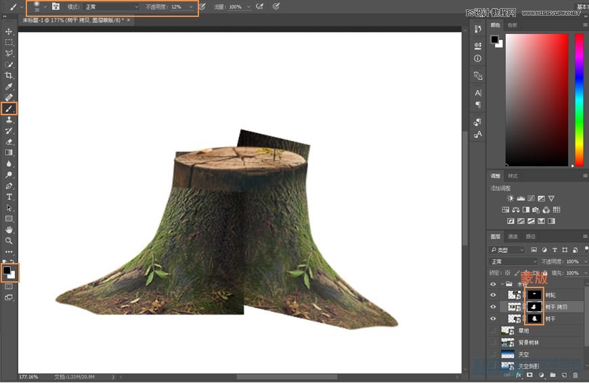
Task: Click the delete layer trash icon
Action: click(575, 374)
